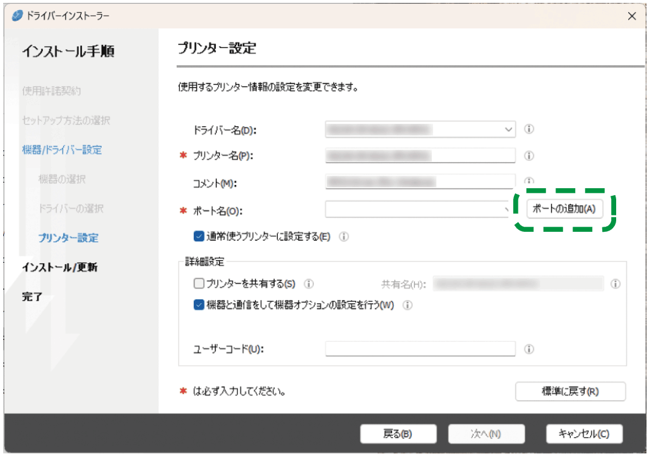This screenshot has height=456, width=649.
Task: Click 次へ to continue installation
Action: (486, 434)
